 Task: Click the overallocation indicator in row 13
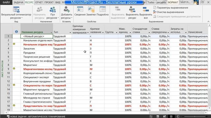point(14,85)
